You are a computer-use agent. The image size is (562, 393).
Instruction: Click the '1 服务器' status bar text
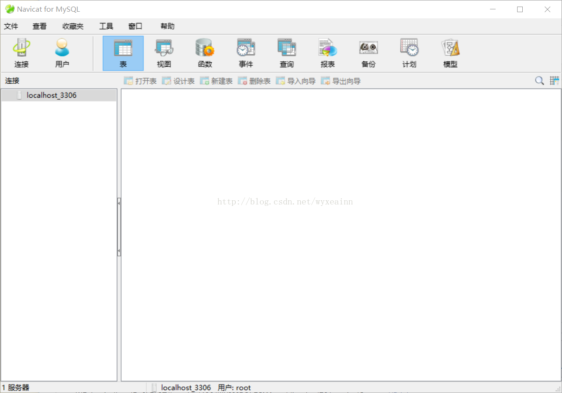pyautogui.click(x=15, y=387)
